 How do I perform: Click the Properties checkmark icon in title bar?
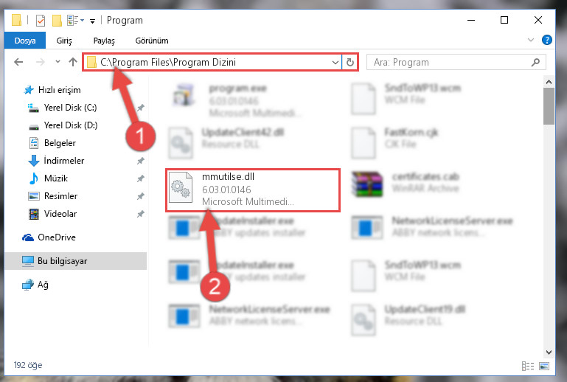(41, 21)
